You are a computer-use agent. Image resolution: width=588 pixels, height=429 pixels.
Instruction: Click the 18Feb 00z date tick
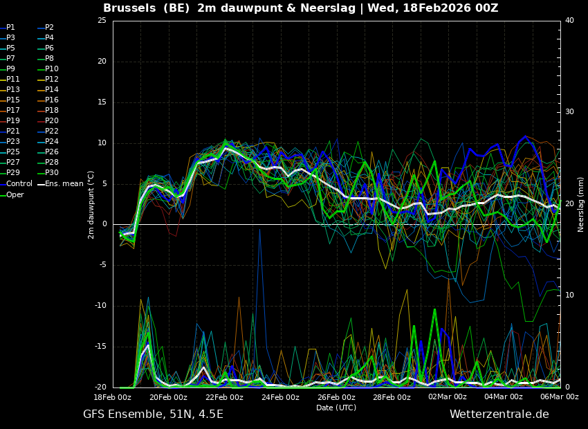pos(113,396)
